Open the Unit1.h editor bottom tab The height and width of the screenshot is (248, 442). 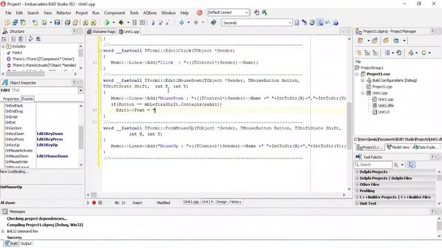click(207, 202)
